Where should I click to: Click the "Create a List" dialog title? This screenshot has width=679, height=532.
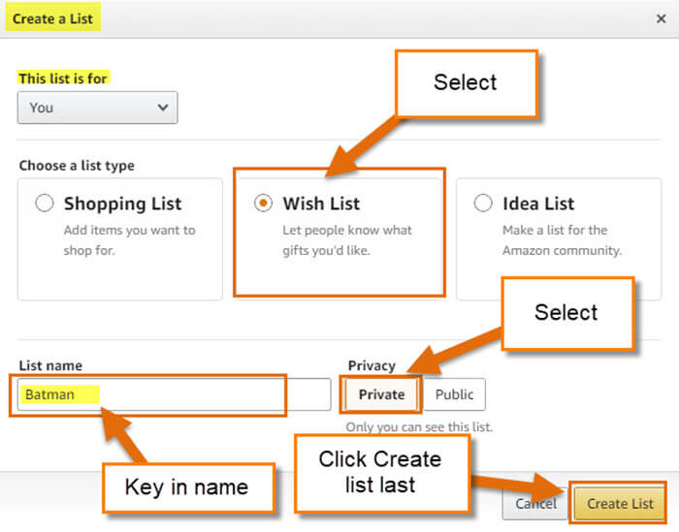52,18
